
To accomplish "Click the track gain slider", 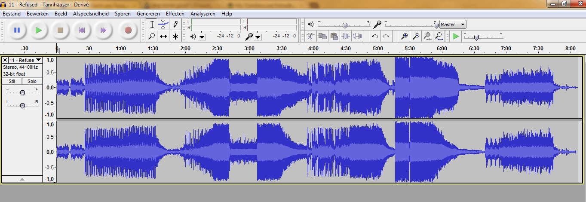I will tap(22, 92).
